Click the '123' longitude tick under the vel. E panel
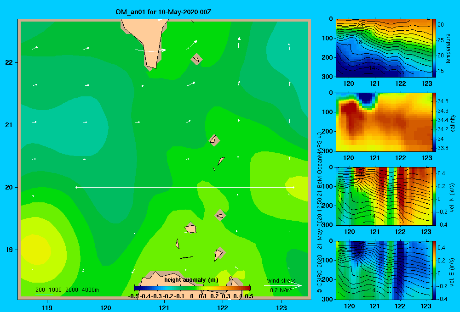This screenshot has width=460, height=312. 426,306
